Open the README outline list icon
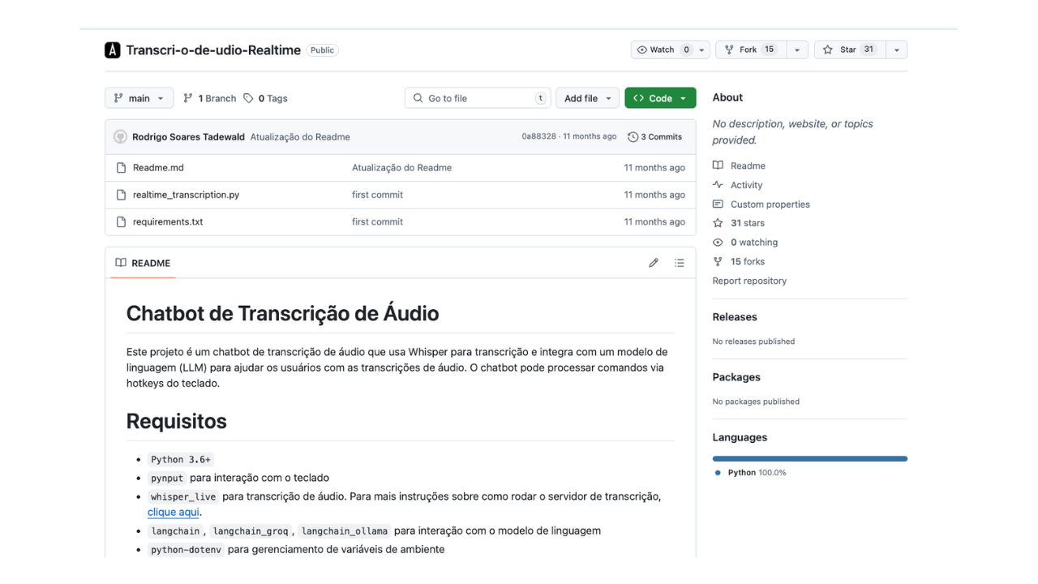This screenshot has width=1038, height=584. (680, 263)
